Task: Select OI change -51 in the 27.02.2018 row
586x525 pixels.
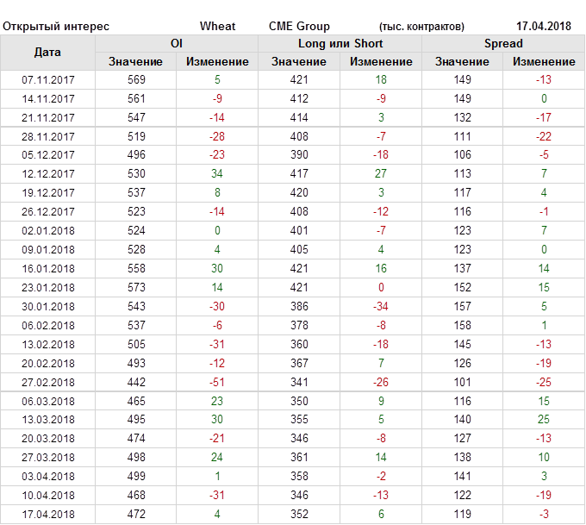Action: 217,382
